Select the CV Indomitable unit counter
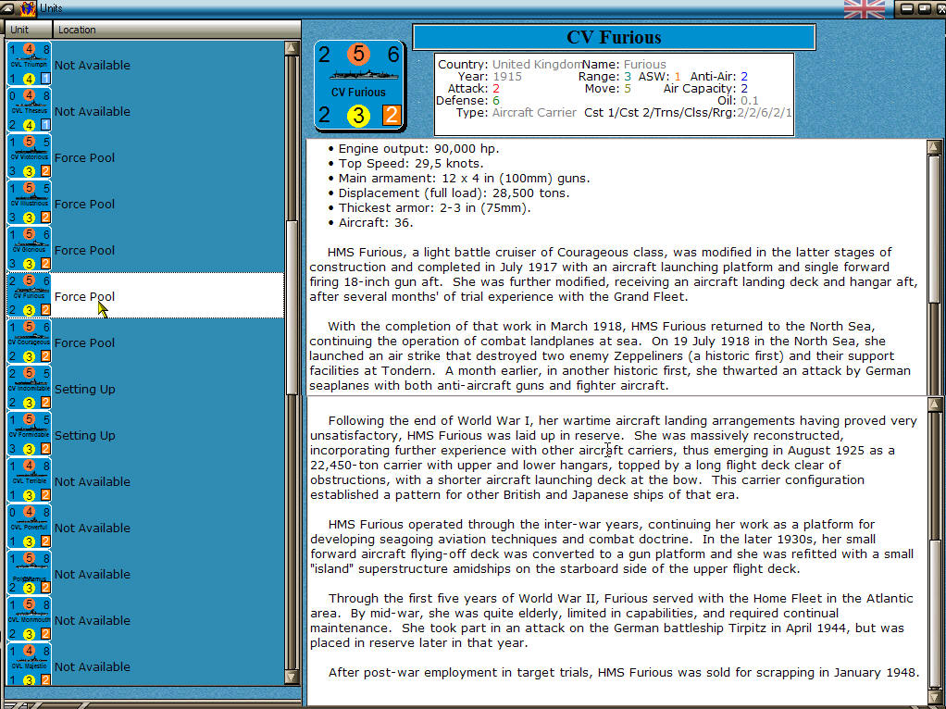This screenshot has height=709, width=946. pos(29,389)
